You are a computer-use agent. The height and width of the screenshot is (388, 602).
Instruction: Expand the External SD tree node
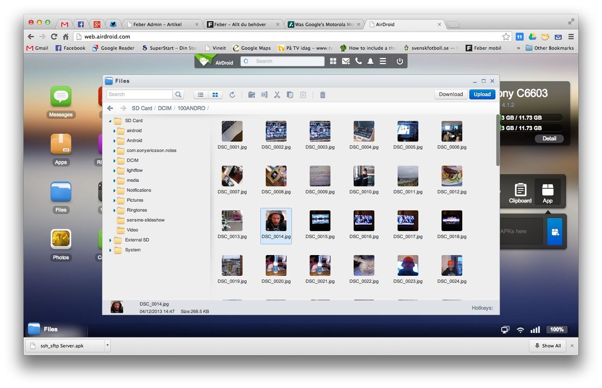[111, 240]
